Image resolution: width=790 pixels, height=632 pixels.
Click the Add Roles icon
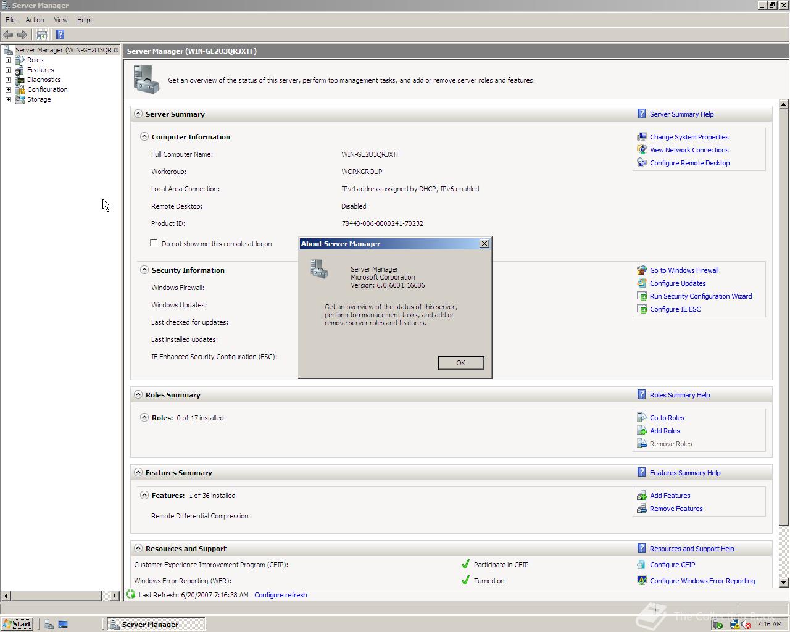(x=642, y=431)
